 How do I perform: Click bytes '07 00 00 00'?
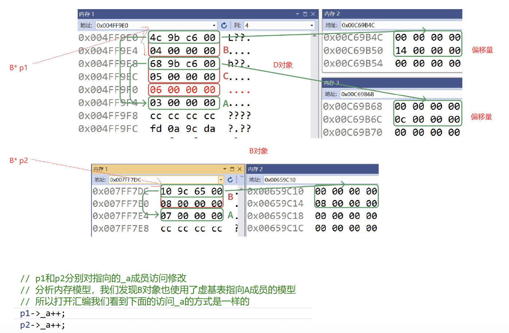[x=192, y=216]
